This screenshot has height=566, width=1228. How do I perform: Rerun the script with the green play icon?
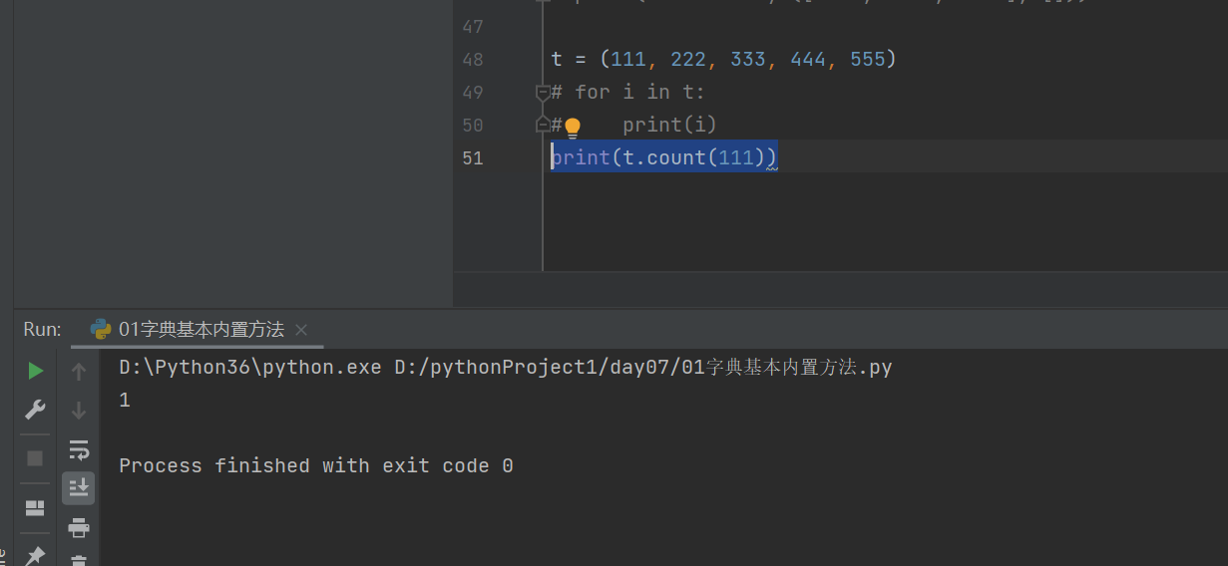click(35, 372)
